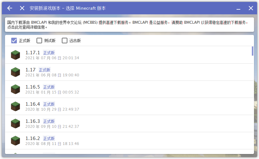Click the grass block icon for 1.17

pyautogui.click(x=15, y=72)
